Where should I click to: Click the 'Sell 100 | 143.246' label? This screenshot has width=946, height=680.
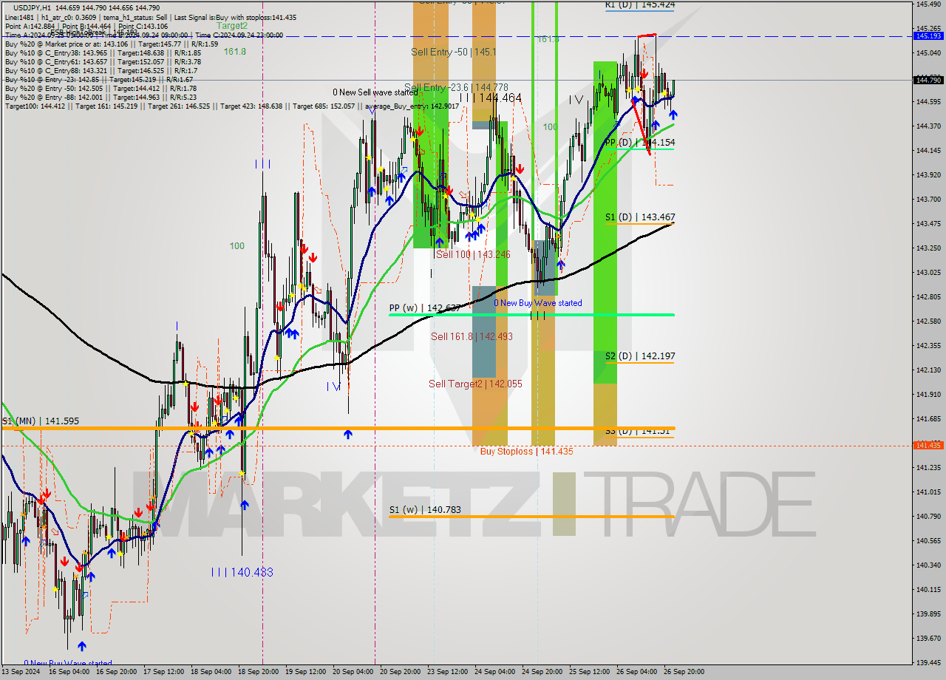[473, 254]
